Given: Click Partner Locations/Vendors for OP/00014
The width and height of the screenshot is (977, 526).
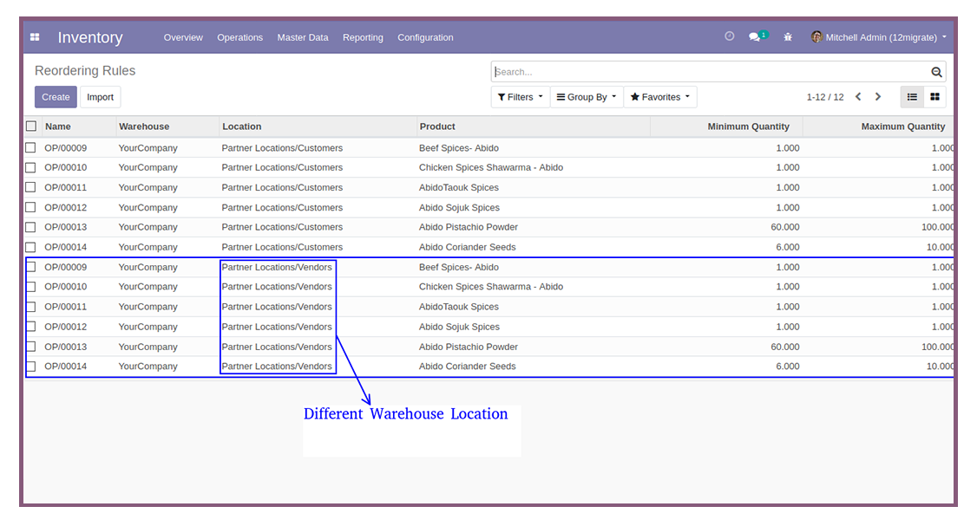Looking at the screenshot, I should click(x=277, y=367).
